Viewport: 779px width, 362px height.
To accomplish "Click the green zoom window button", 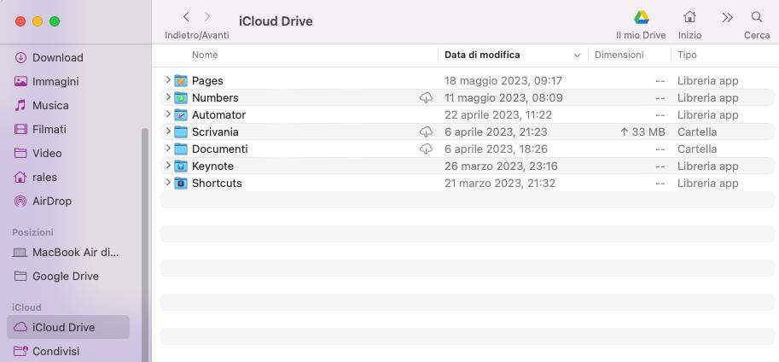I will (x=55, y=21).
